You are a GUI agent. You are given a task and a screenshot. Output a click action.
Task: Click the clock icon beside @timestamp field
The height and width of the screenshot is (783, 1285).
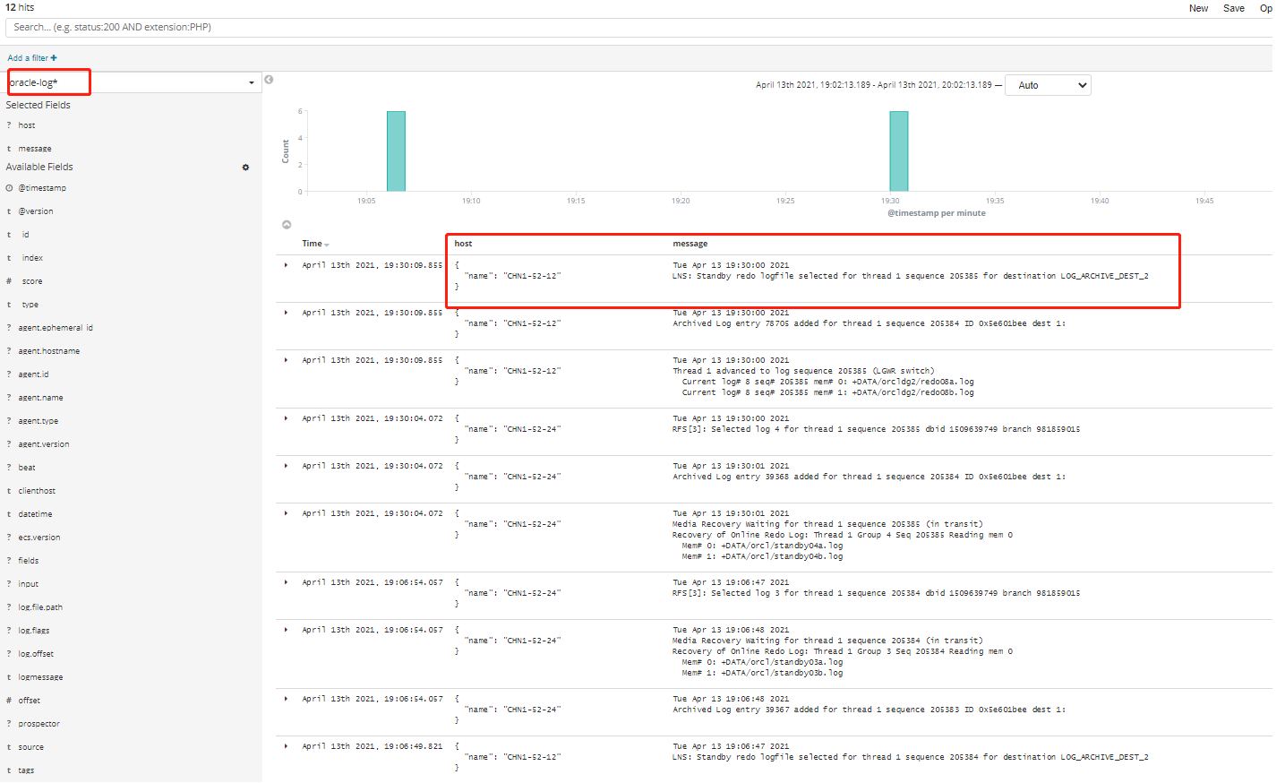(x=10, y=187)
